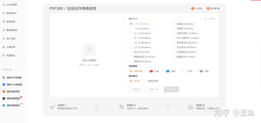Choose 排版证件照 output format
The height and width of the screenshot is (123, 261).
pos(151,81)
